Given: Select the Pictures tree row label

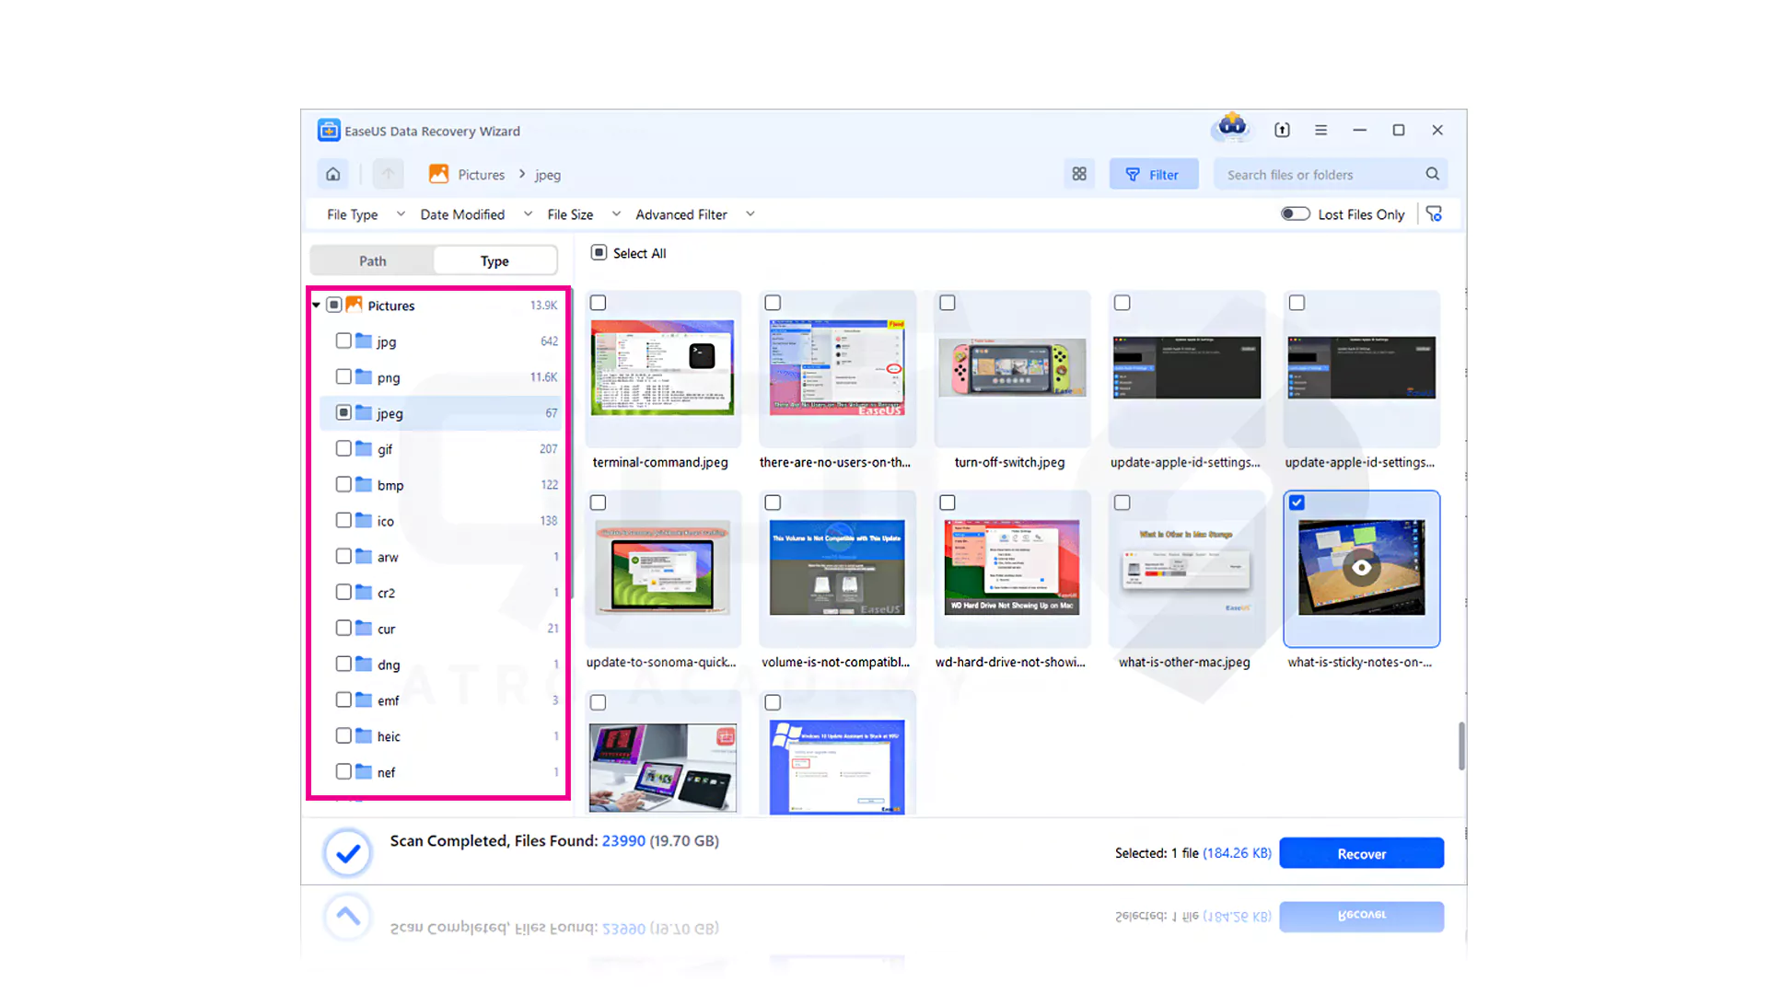Looking at the screenshot, I should pyautogui.click(x=391, y=306).
